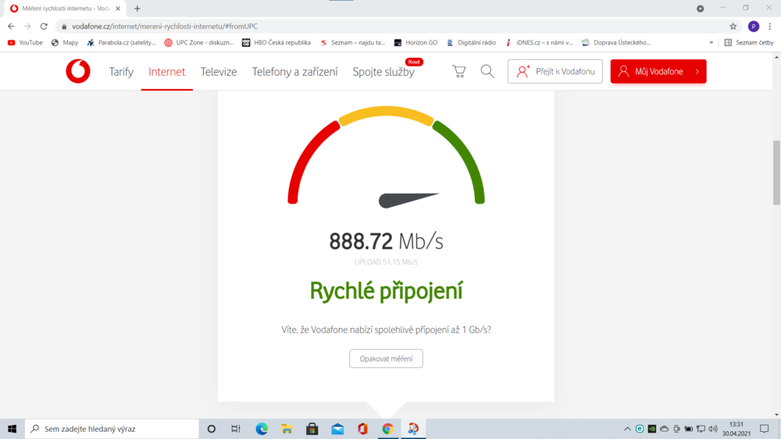Viewport: 781px width, 439px height.
Task: Show hidden system tray icons
Action: point(627,429)
